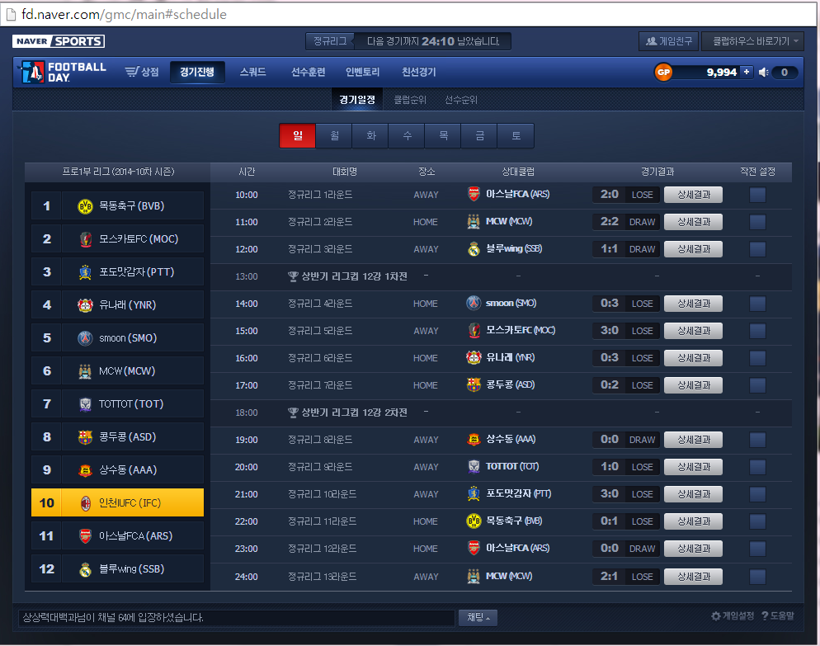The image size is (820, 646).
Task: Select the 금 (Friday) day tab
Action: click(479, 136)
